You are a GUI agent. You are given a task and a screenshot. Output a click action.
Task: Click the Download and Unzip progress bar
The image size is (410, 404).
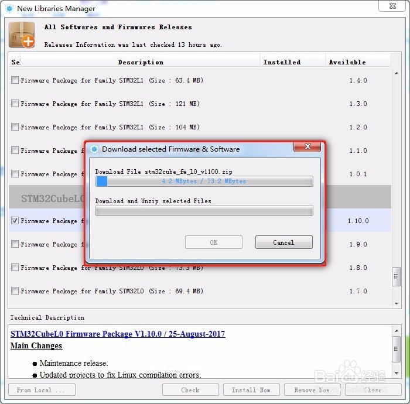(204, 211)
